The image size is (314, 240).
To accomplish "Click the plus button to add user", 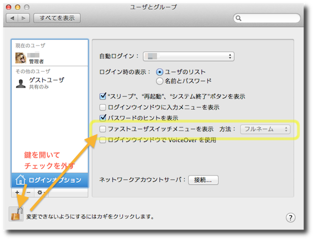I will 17,192.
